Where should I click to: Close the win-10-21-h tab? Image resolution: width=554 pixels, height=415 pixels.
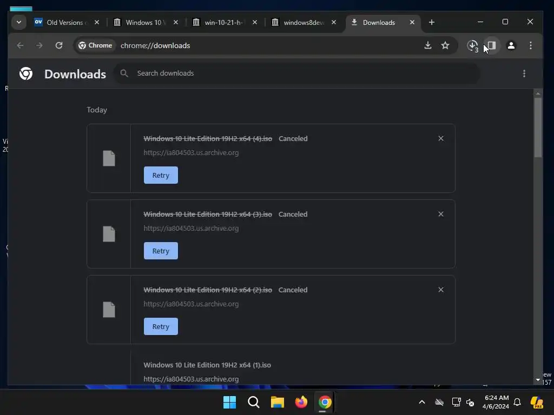pyautogui.click(x=255, y=22)
